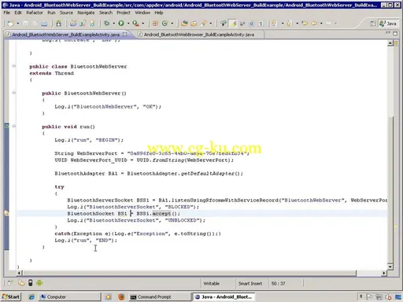This screenshot has width=403, height=302.
Task: Select the Android_BluetoothWebServer_BuildExampleActivity.java tab
Action: 65,35
